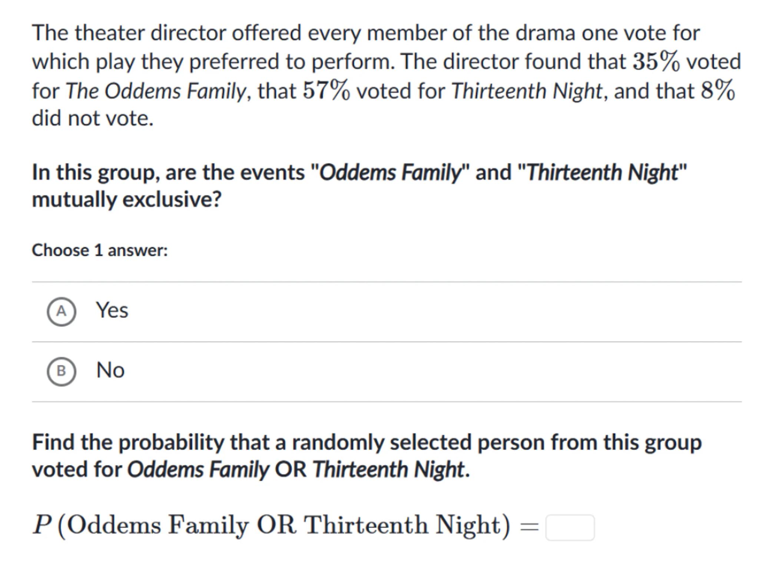Click 'did not vote.' in the problem text
This screenshot has width=759, height=566.
click(x=93, y=119)
